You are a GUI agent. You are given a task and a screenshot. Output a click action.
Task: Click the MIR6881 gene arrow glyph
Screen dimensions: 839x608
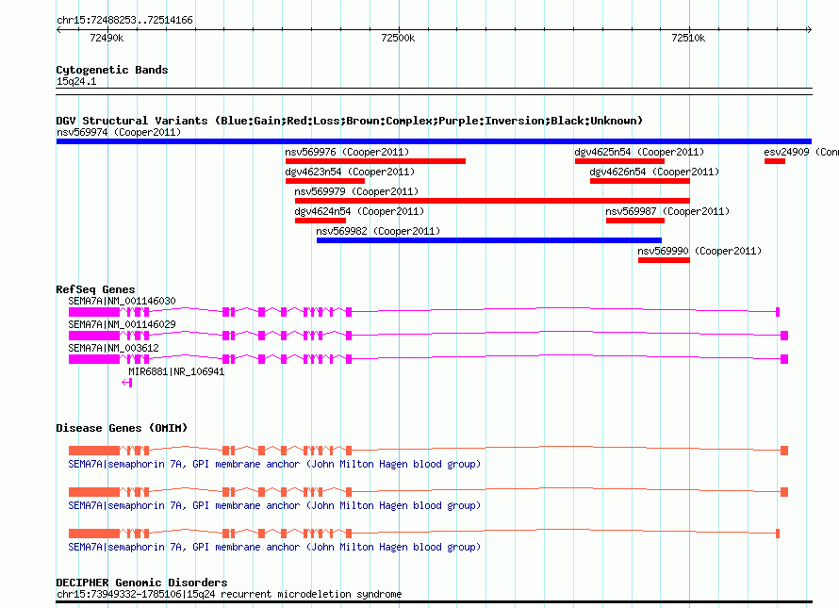point(127,382)
